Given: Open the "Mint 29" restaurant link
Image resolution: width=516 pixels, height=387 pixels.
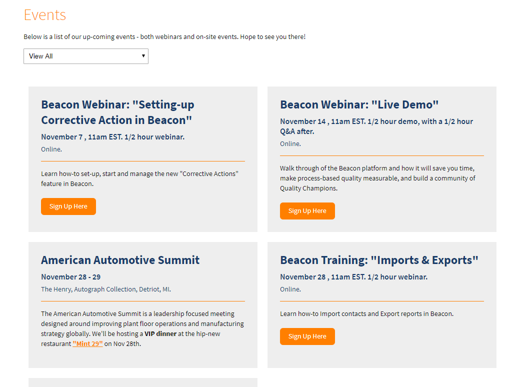Looking at the screenshot, I should [87, 343].
